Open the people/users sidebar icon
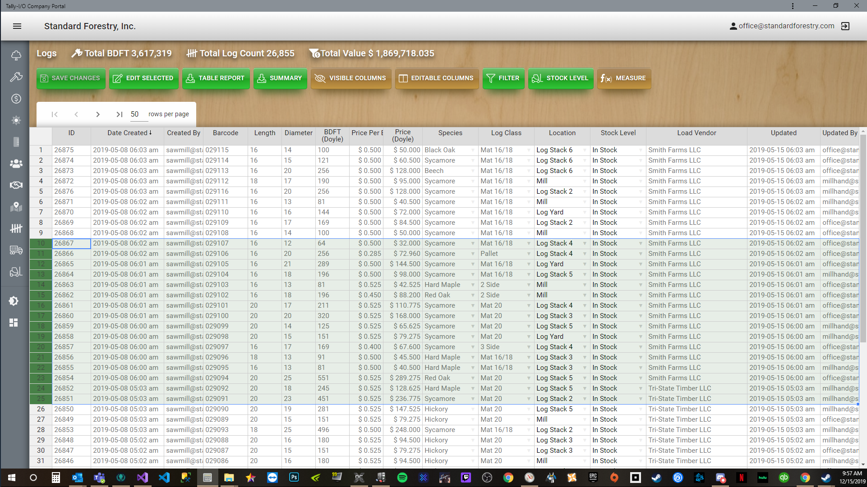Image resolution: width=867 pixels, height=487 pixels. tap(16, 164)
